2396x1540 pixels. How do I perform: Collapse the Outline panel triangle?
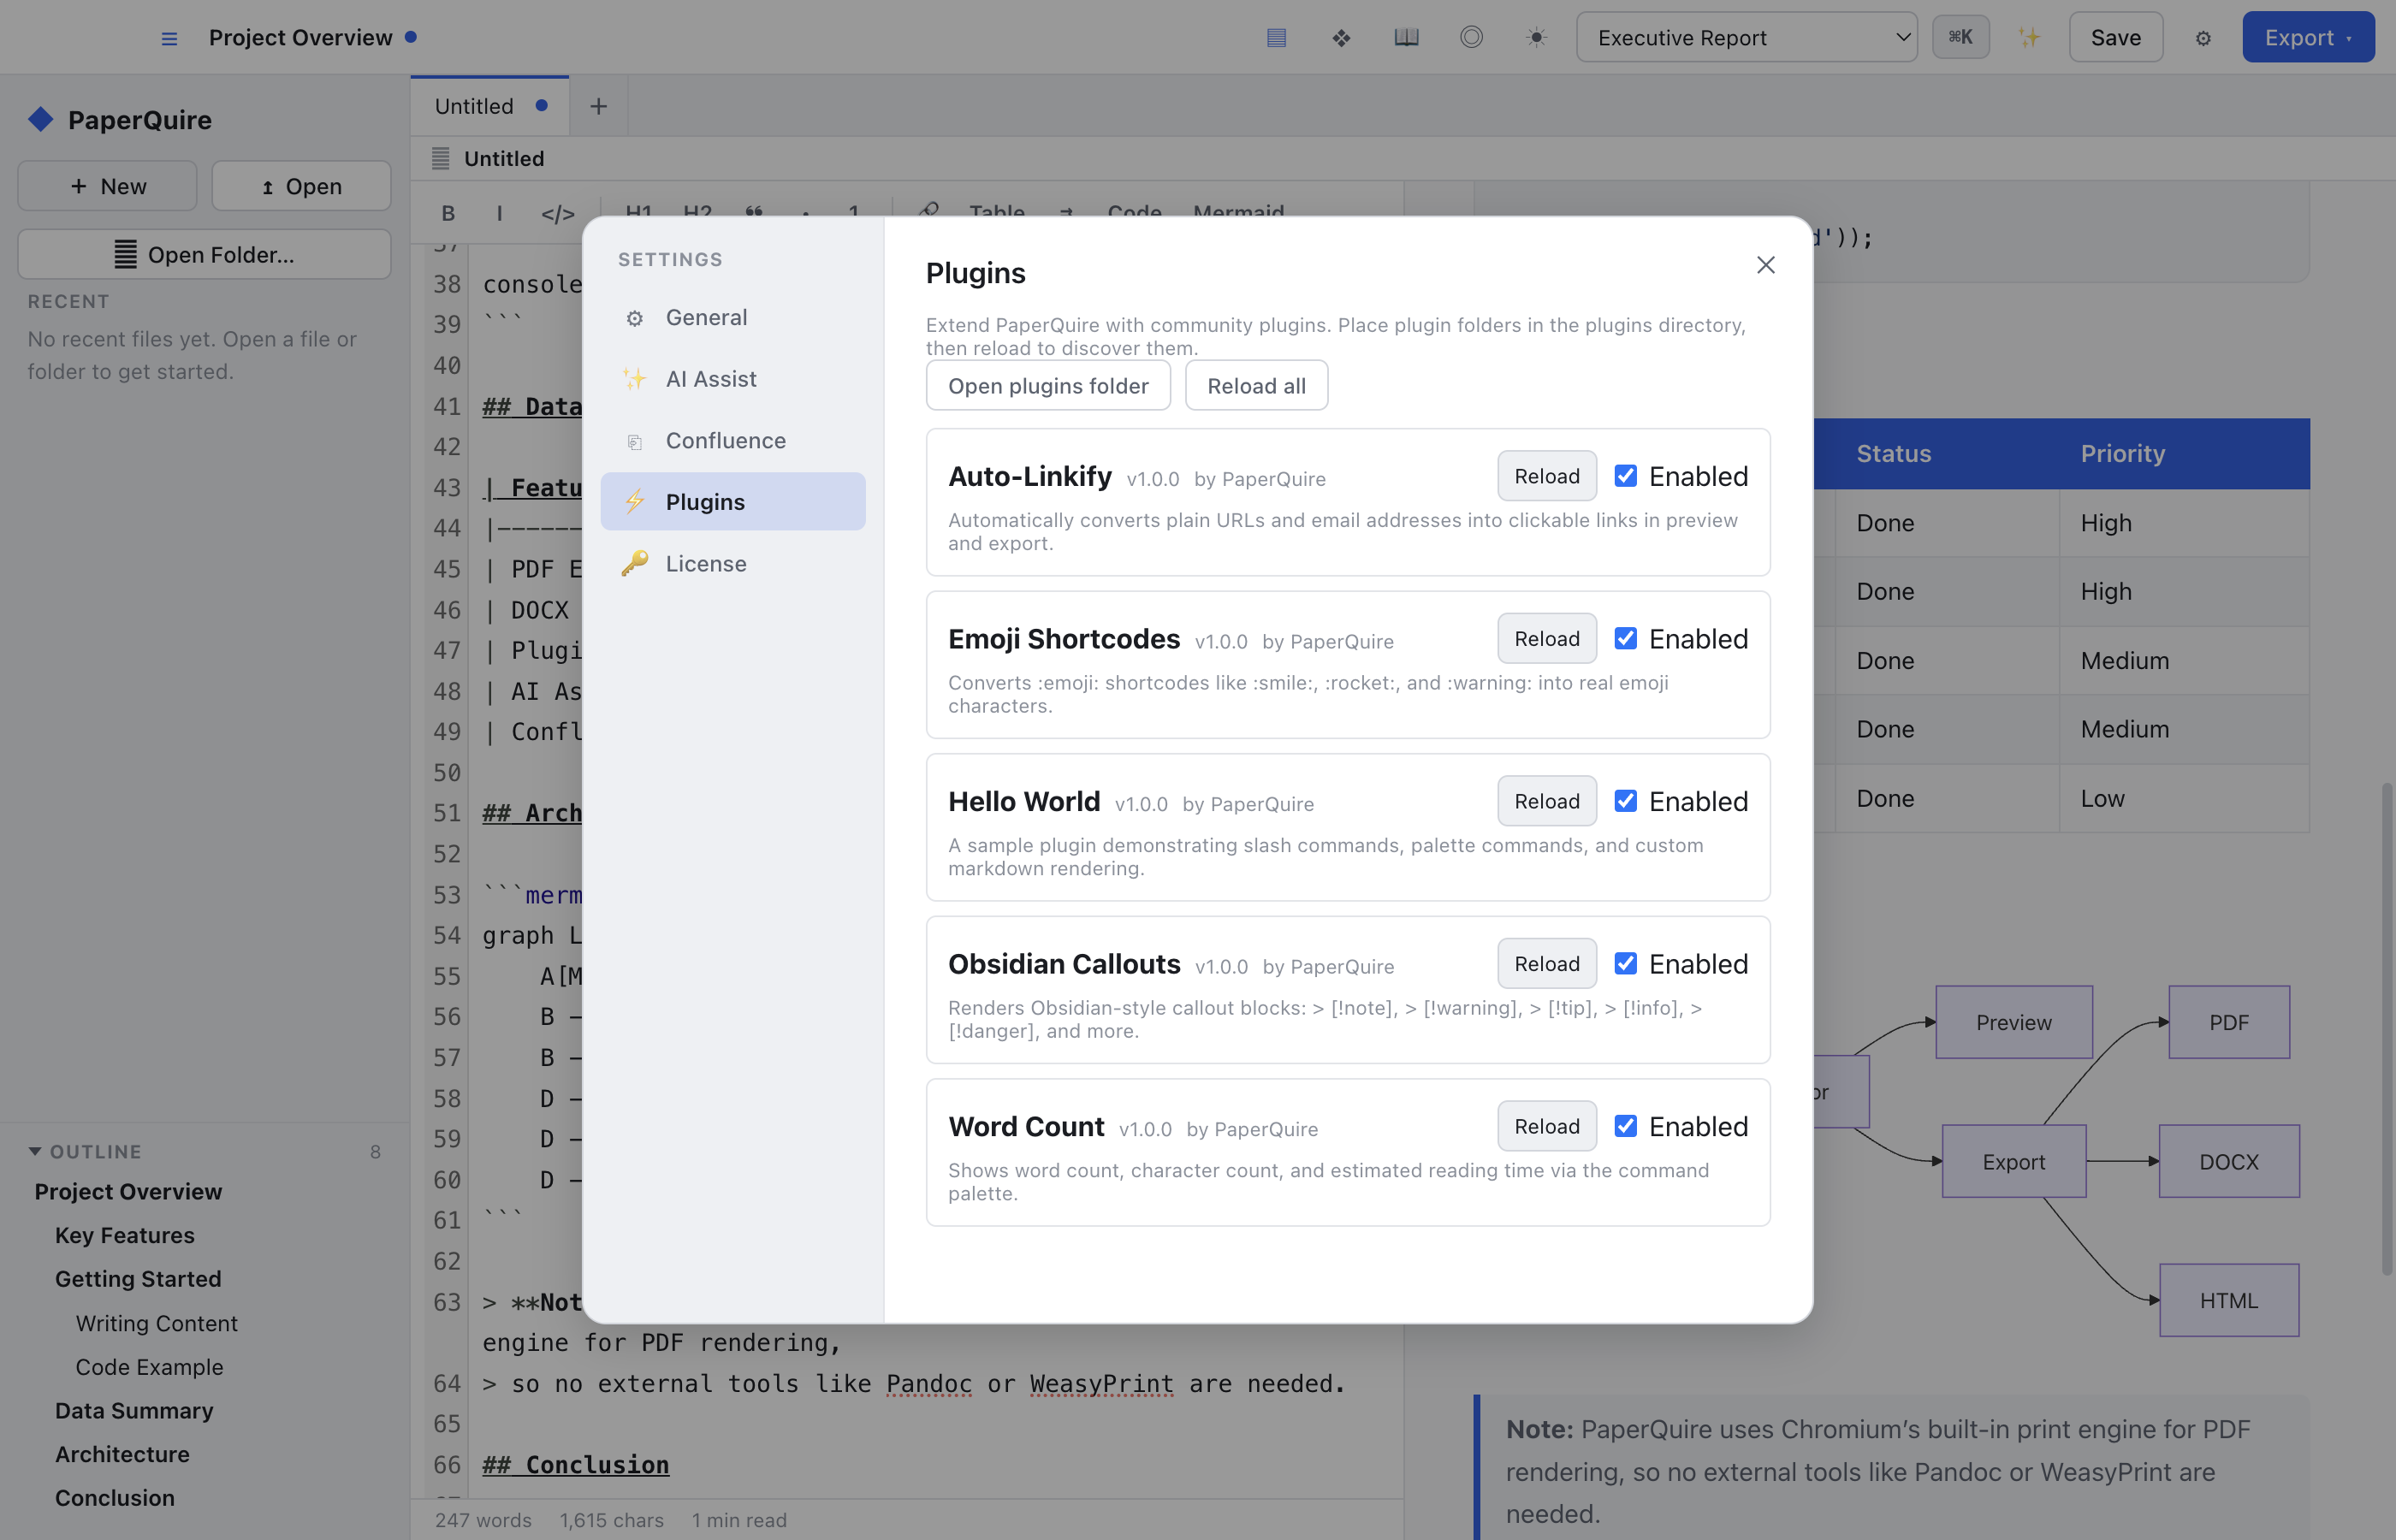coord(35,1151)
